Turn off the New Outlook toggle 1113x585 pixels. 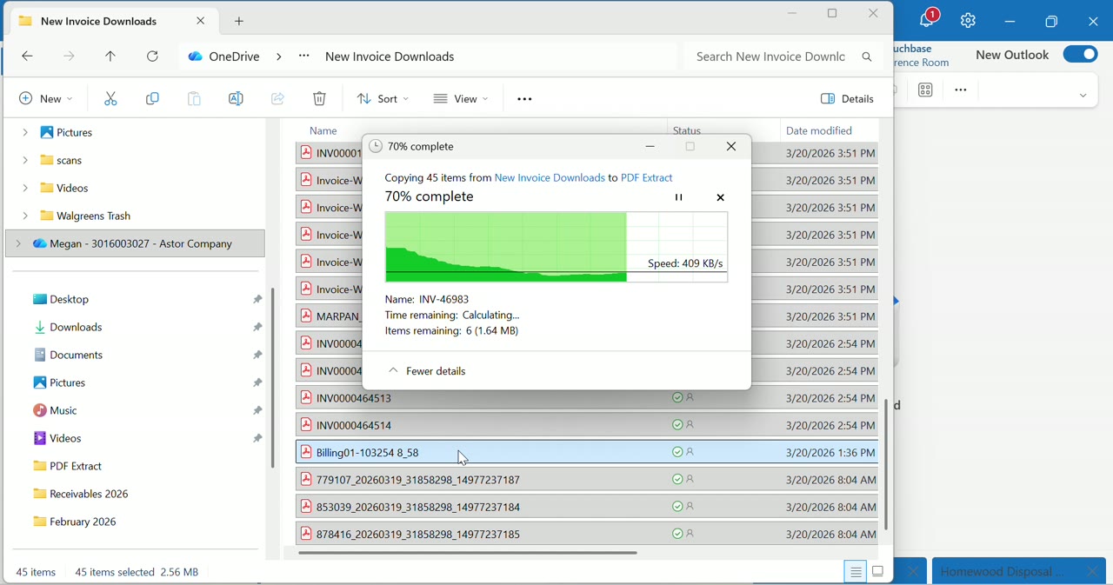click(x=1081, y=55)
